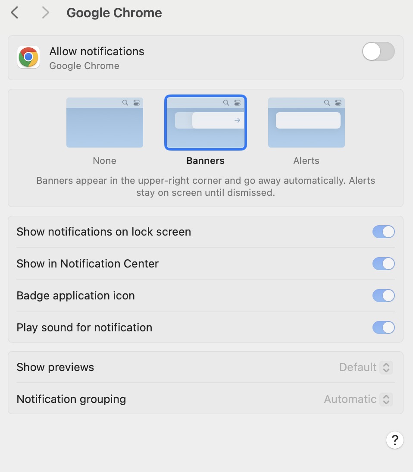This screenshot has width=413, height=472.
Task: Click the None style label
Action: (x=104, y=161)
